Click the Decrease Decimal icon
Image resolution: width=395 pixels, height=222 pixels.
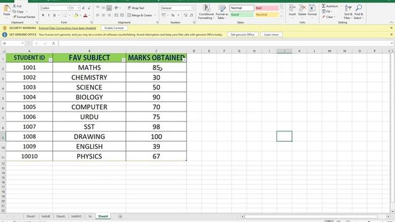(x=191, y=15)
